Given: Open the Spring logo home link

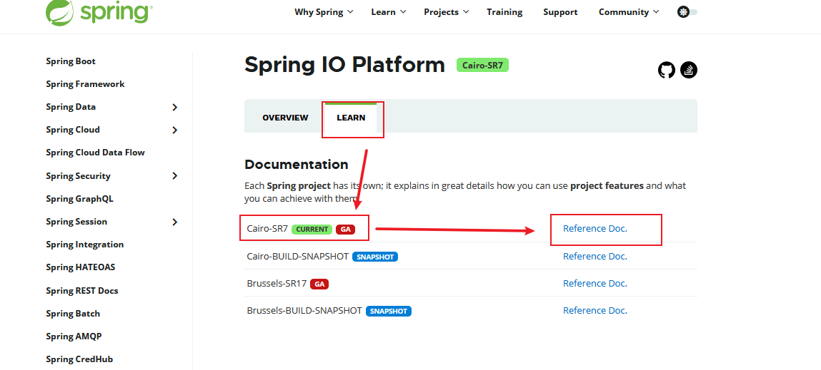Looking at the screenshot, I should click(99, 11).
